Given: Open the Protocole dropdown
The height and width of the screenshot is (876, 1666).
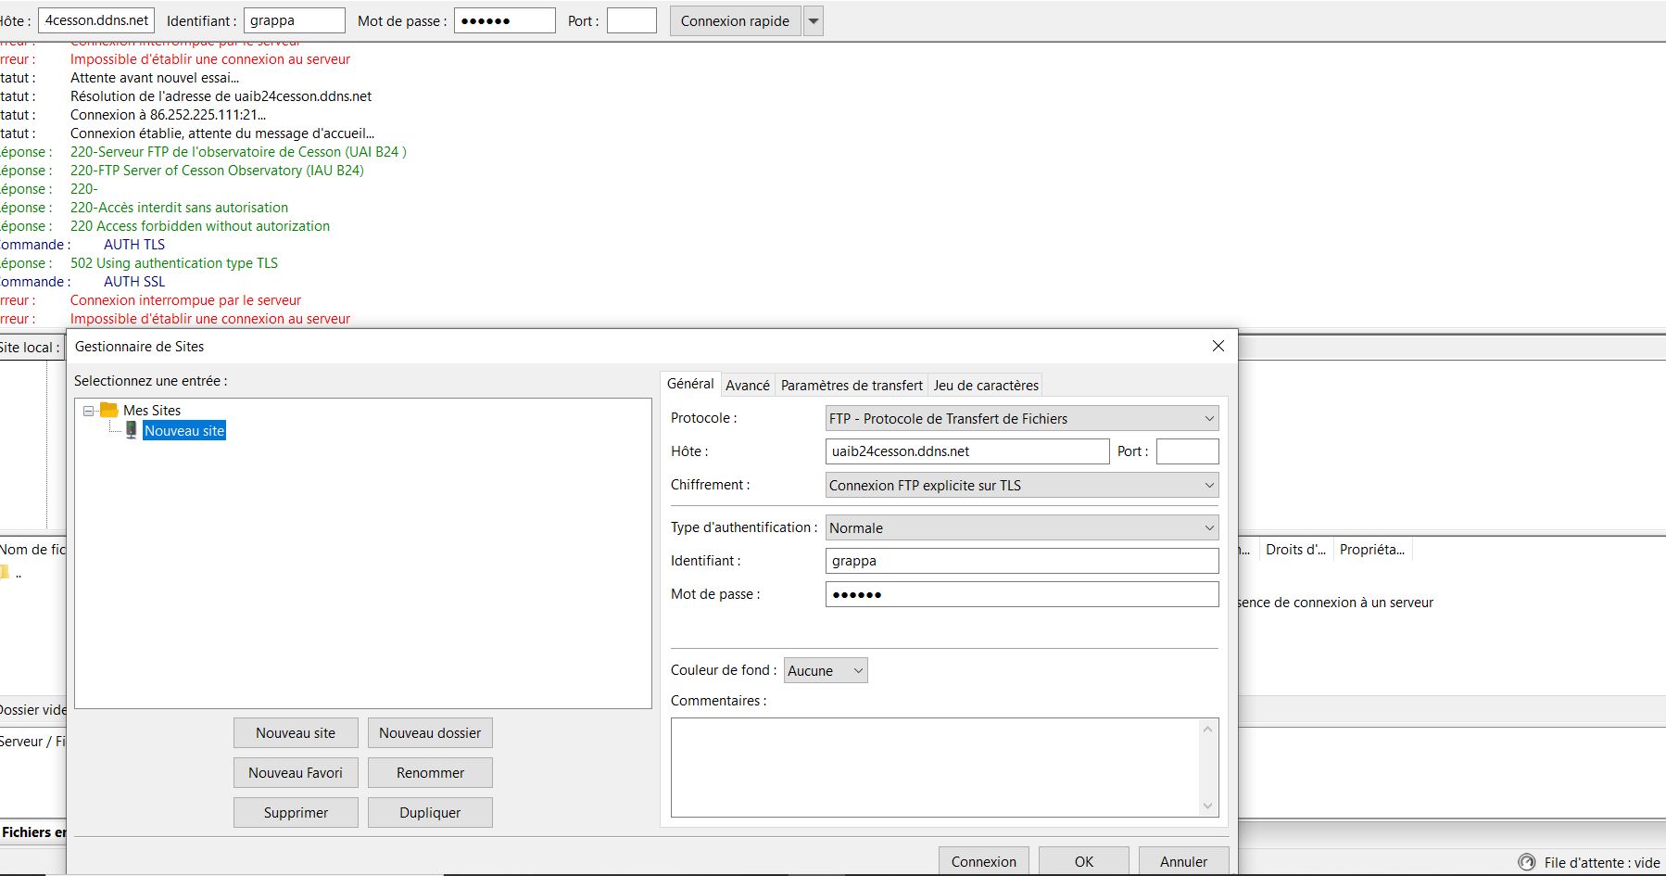Looking at the screenshot, I should pos(1021,419).
